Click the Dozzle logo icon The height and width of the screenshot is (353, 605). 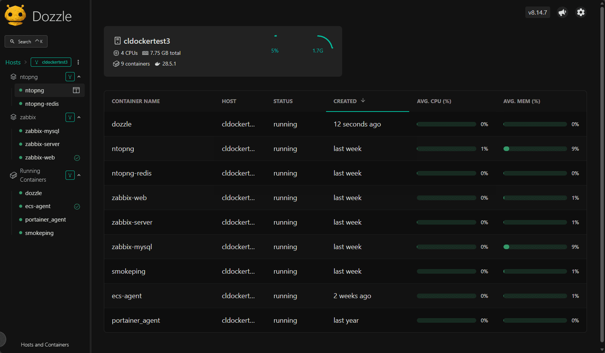(15, 16)
